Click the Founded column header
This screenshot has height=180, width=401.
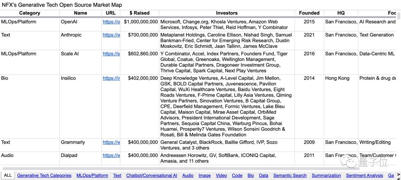tap(309, 13)
